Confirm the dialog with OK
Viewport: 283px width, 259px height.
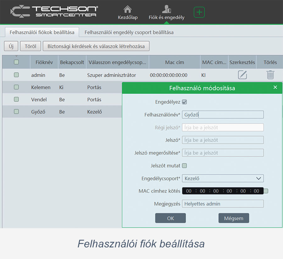[170, 218]
